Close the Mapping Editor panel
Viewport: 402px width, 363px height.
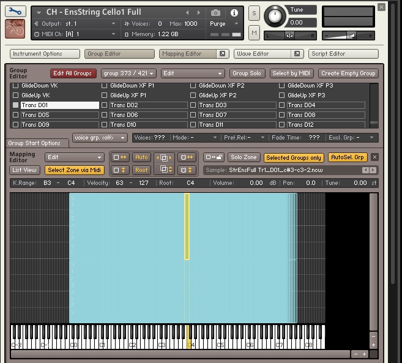pyautogui.click(x=374, y=157)
